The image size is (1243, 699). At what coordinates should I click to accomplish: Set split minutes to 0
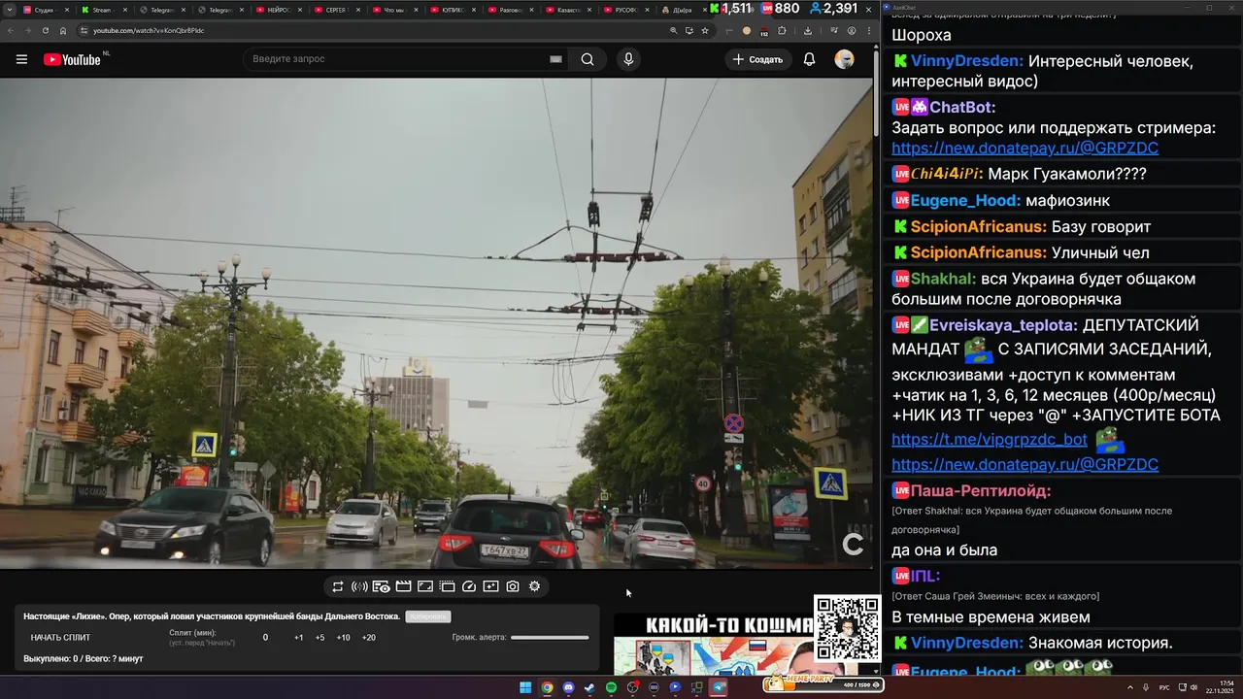click(265, 638)
